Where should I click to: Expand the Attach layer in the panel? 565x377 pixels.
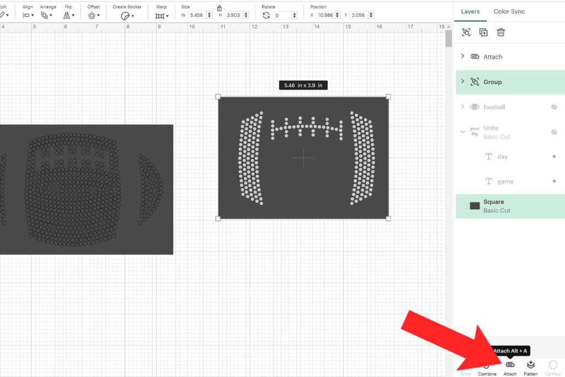coord(462,56)
